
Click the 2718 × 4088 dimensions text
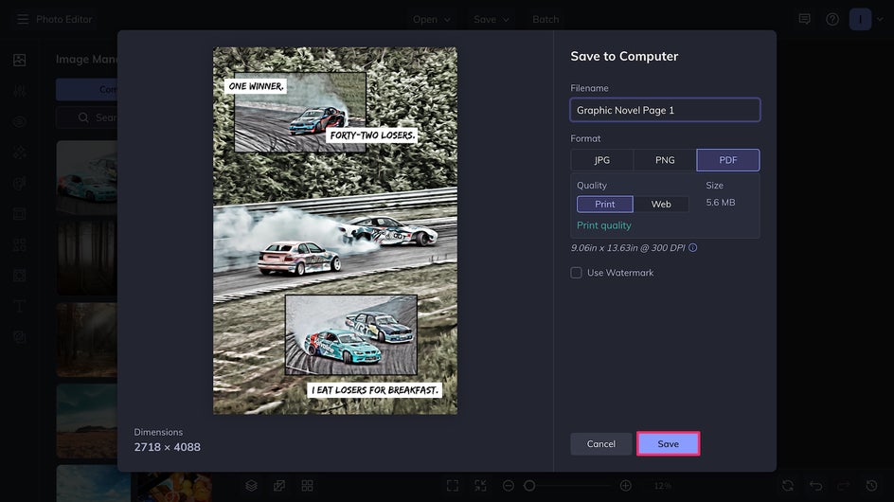pos(167,447)
